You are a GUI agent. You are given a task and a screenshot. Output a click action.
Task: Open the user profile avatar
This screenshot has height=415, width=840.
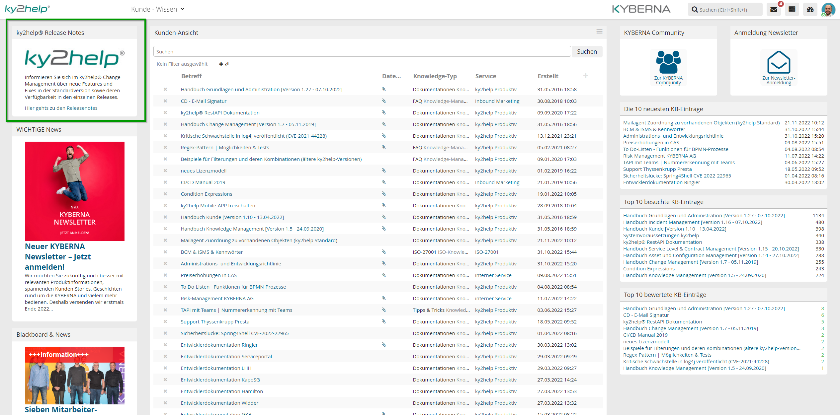click(828, 9)
